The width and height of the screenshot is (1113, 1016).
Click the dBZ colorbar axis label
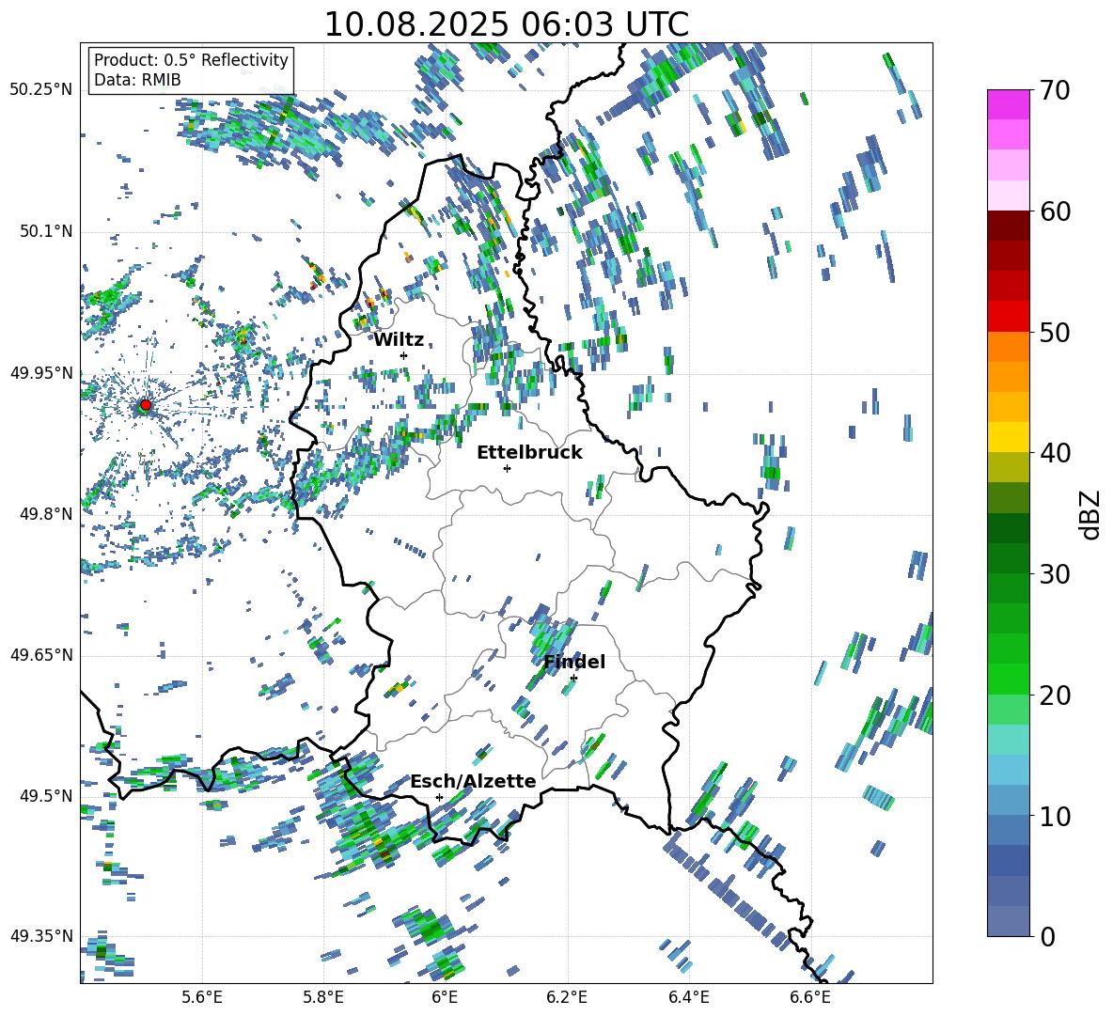click(1091, 514)
